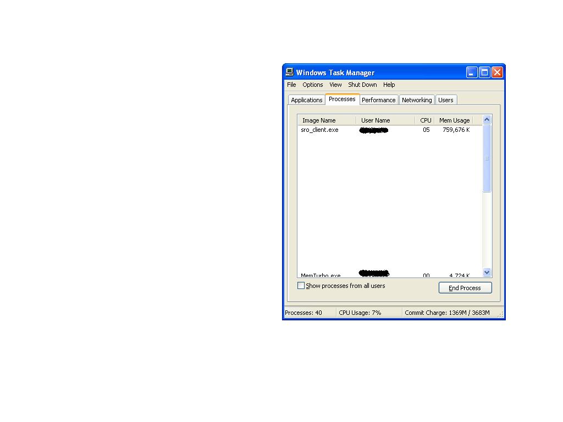Screen dimensions: 563x422
Task: Switch to the Performance tab
Action: (x=378, y=100)
